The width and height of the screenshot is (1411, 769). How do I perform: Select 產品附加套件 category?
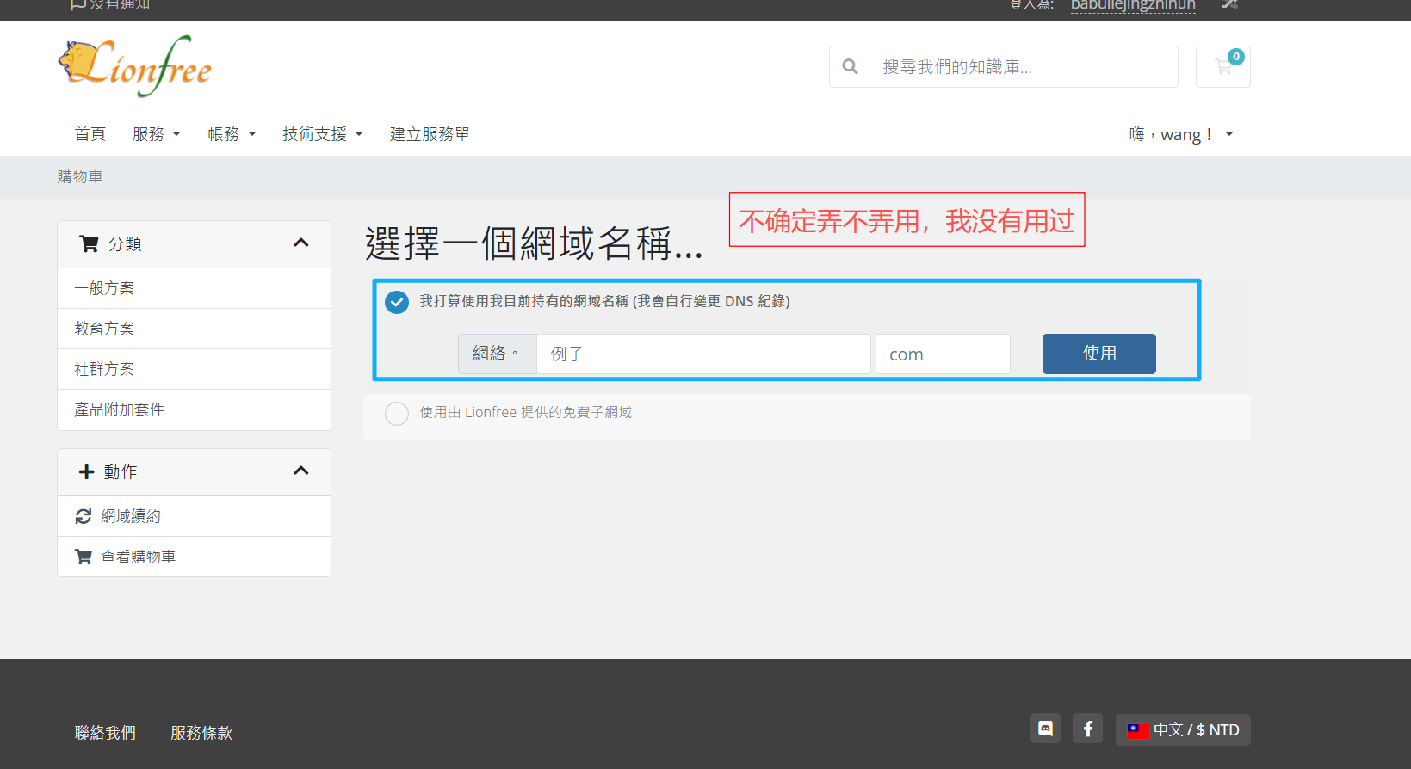click(194, 409)
